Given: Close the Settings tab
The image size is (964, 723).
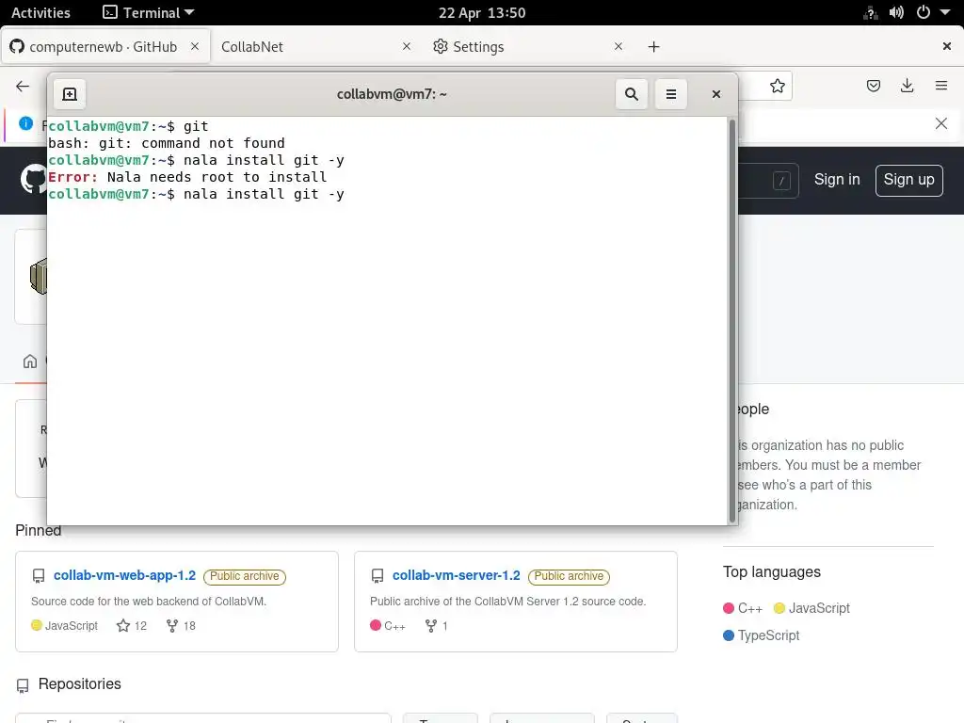Looking at the screenshot, I should [x=618, y=47].
